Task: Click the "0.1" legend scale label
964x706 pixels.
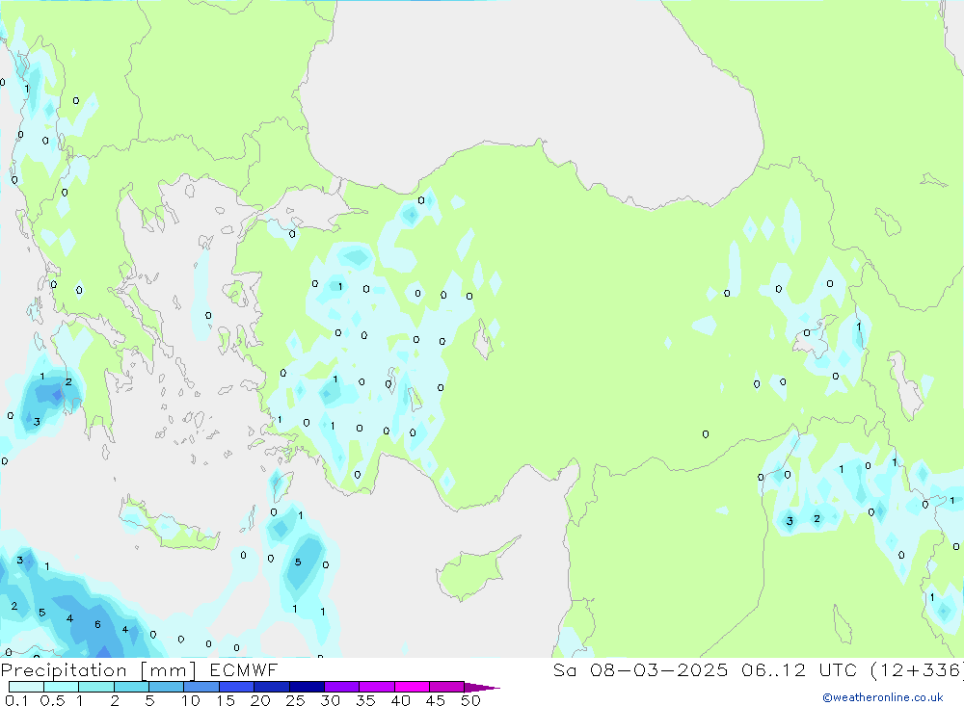Action: coord(16,700)
